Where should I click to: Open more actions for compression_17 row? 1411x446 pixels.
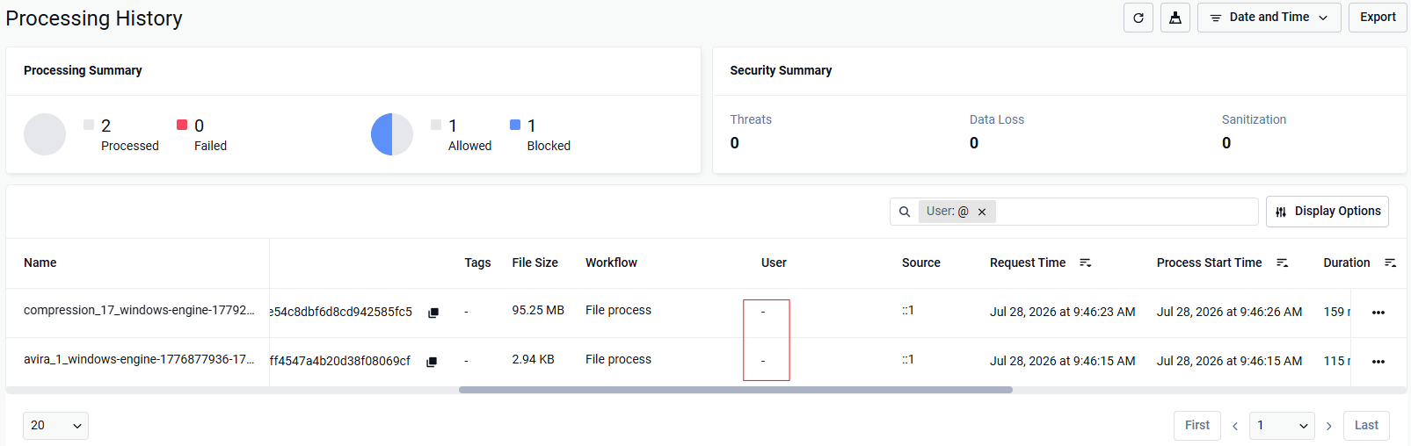1378,313
